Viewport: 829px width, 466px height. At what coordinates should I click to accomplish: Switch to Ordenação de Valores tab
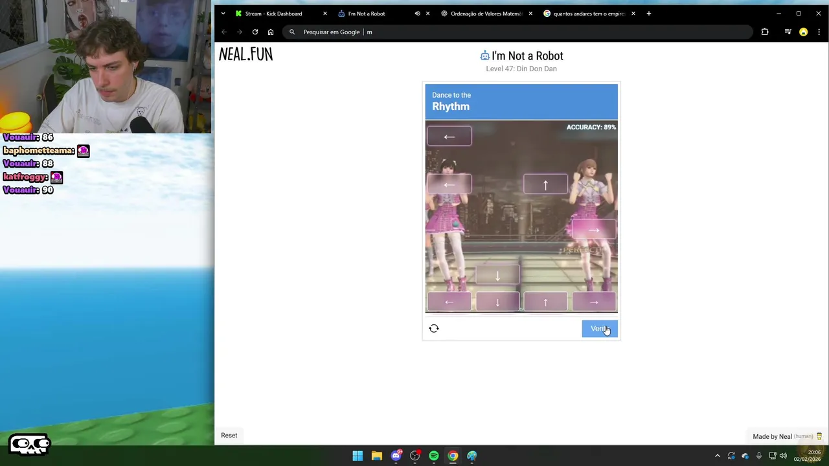486,14
